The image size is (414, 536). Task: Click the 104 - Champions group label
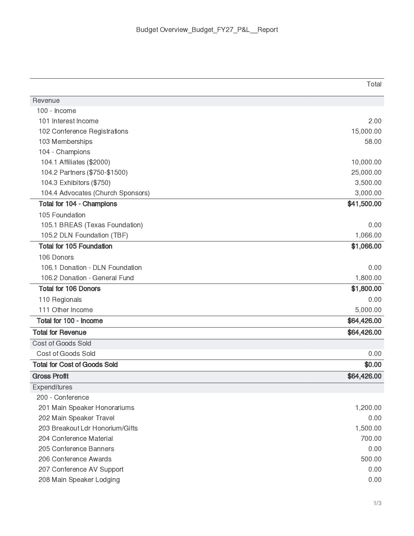64,152
